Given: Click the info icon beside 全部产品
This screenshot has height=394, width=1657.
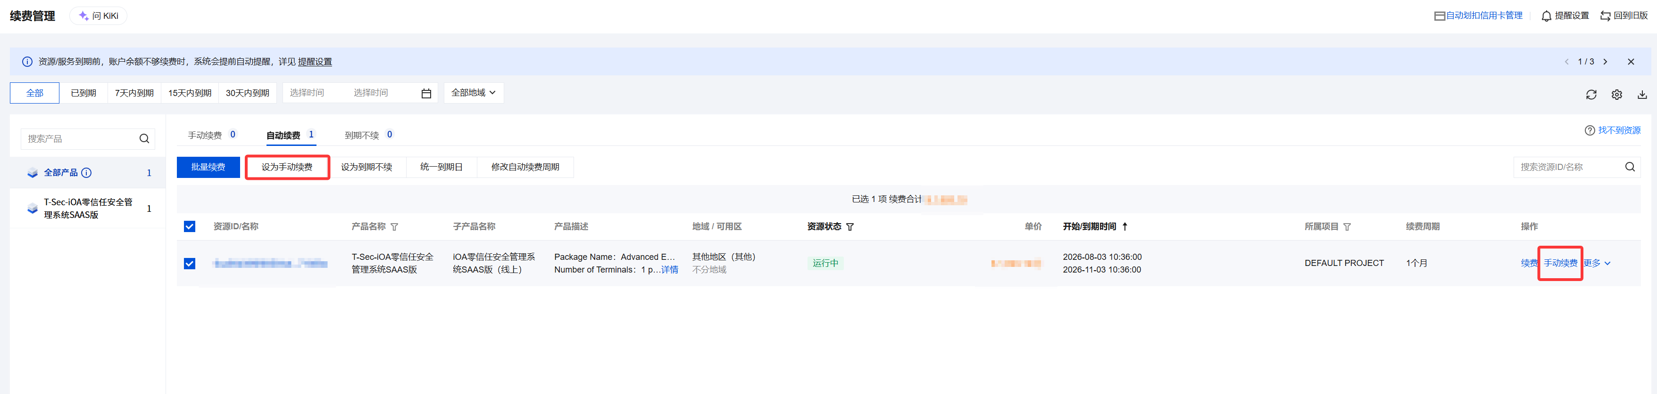Looking at the screenshot, I should (86, 173).
